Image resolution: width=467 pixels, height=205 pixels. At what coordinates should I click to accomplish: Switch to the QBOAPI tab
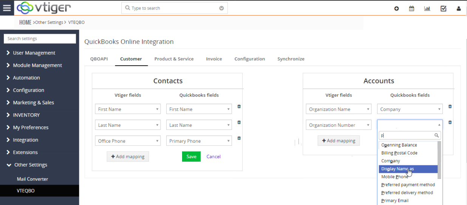point(99,59)
